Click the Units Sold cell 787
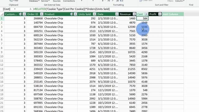This screenshot has height=112, width=199. pos(87,44)
